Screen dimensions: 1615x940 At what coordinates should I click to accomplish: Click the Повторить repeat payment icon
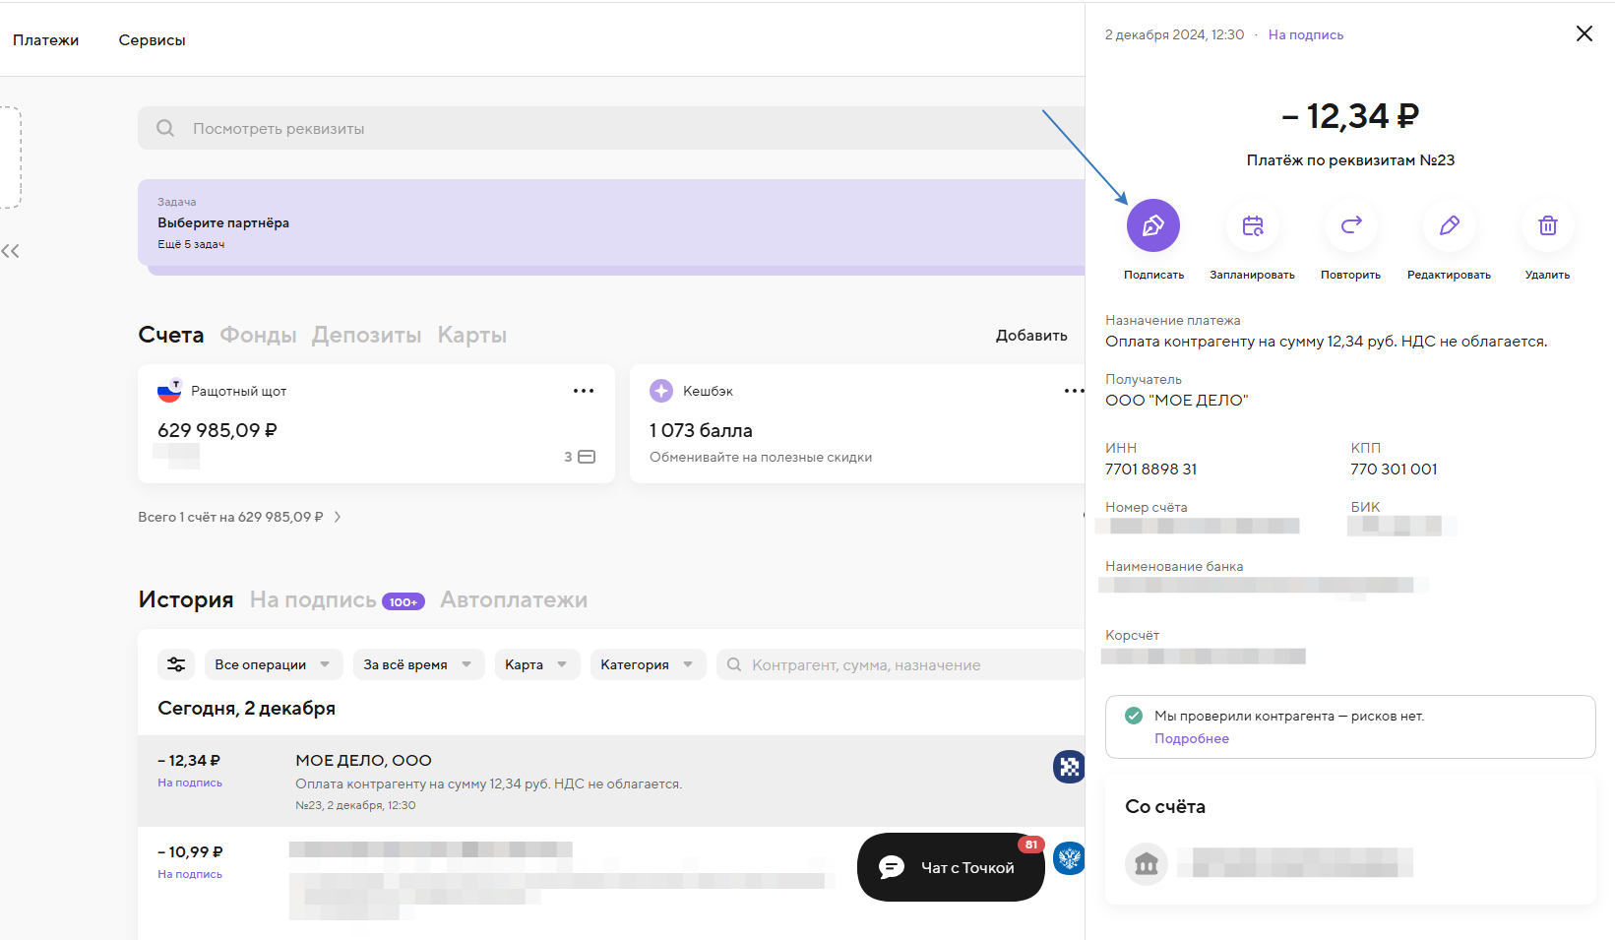(1350, 226)
